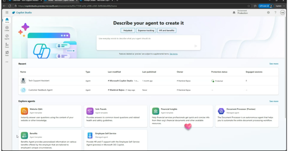
Task: Click the page vertical scrollbar
Action: click(x=286, y=67)
